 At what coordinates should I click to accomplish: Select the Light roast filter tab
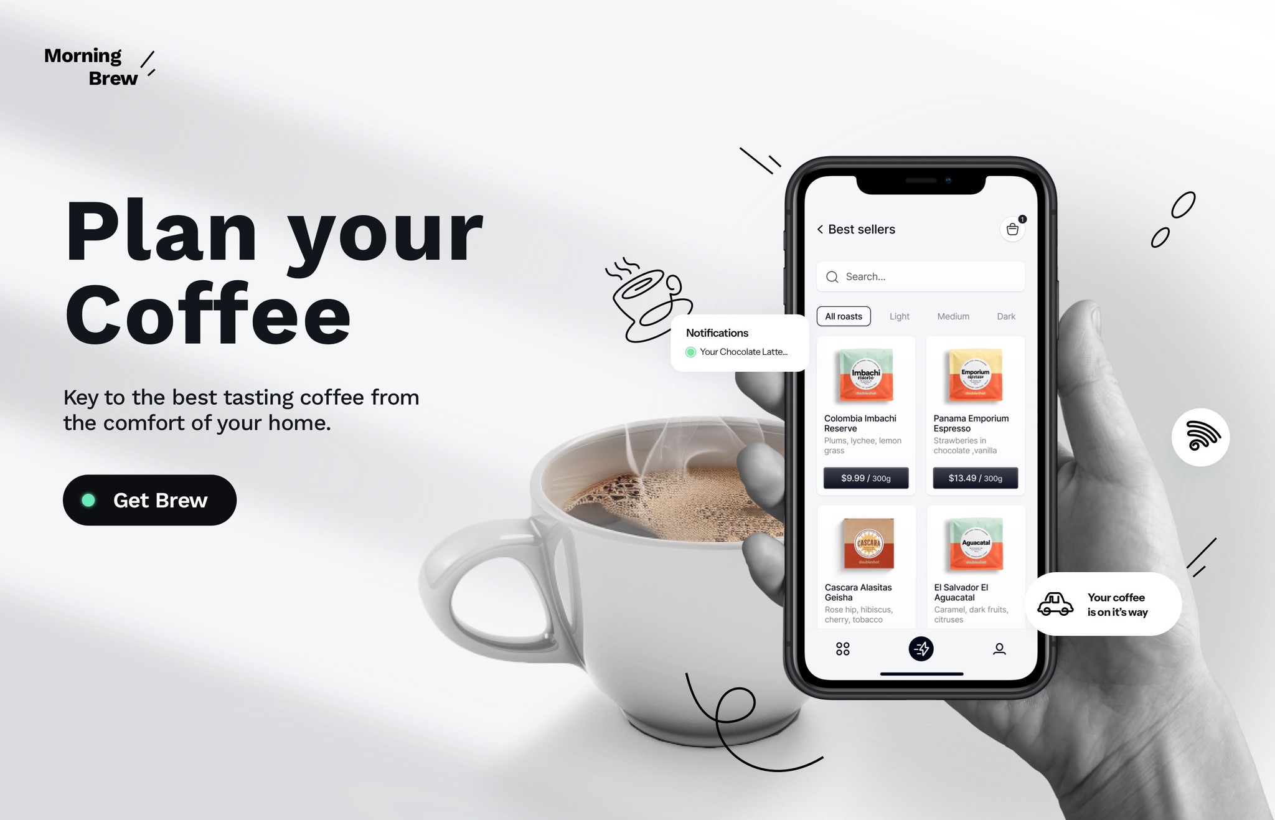(898, 316)
